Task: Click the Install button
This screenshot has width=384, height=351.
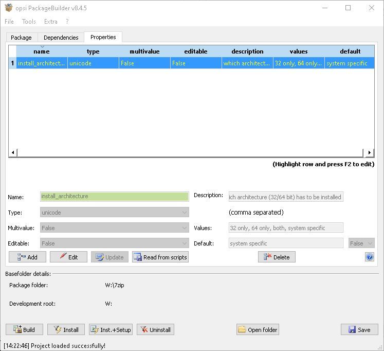Action: (66, 329)
